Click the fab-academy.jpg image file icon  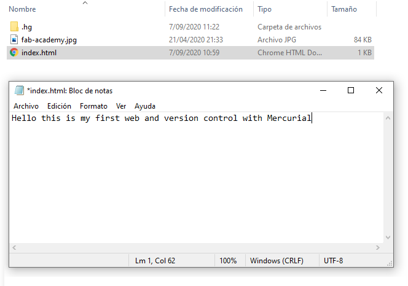tap(15, 40)
